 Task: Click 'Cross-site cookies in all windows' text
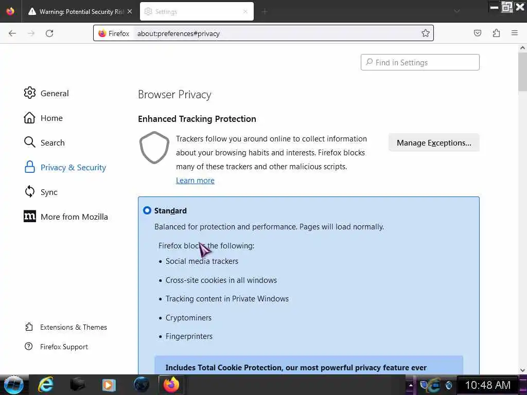click(x=221, y=280)
